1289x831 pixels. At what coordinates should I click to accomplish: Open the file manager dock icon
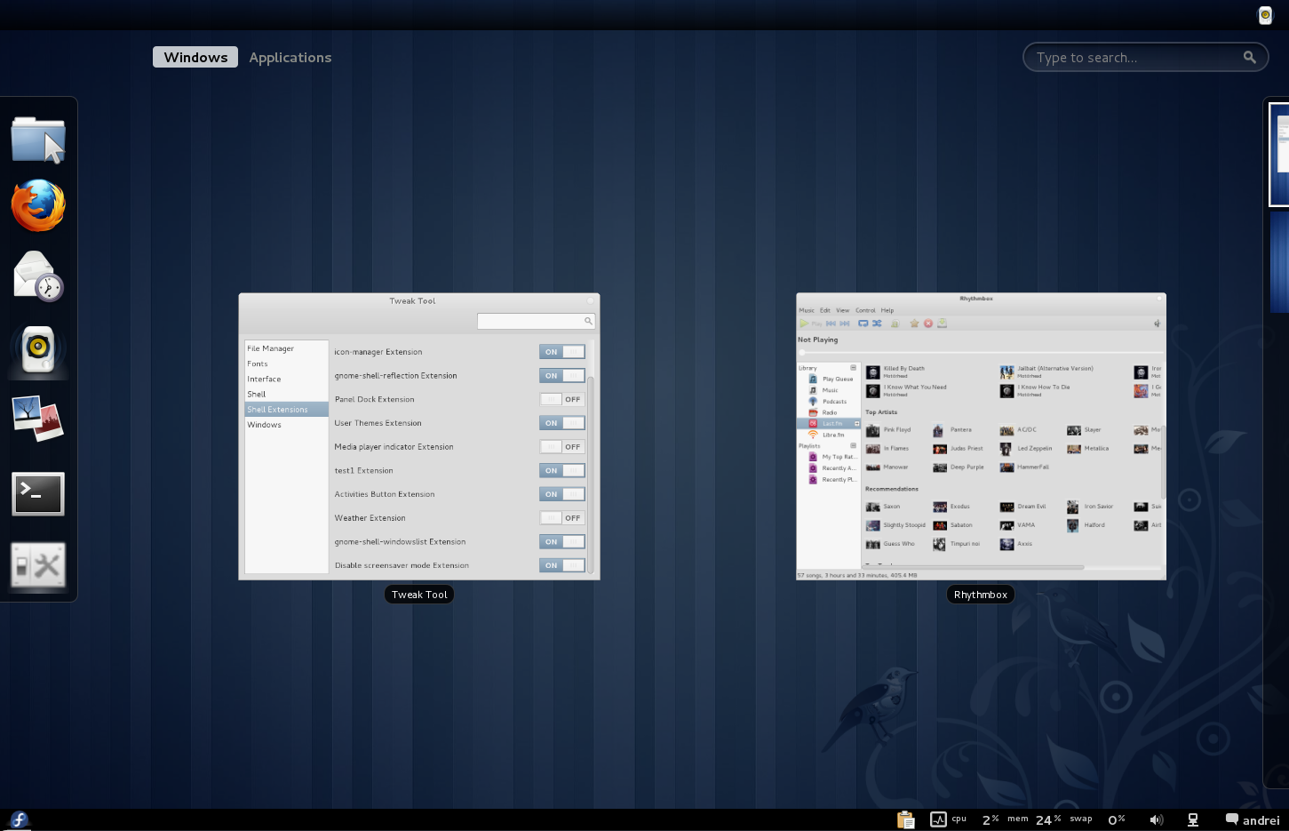[x=38, y=140]
